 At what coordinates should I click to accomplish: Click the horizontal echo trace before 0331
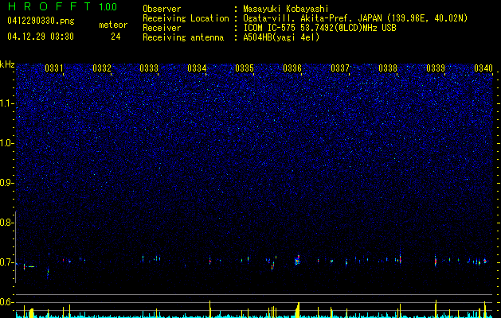(31, 266)
